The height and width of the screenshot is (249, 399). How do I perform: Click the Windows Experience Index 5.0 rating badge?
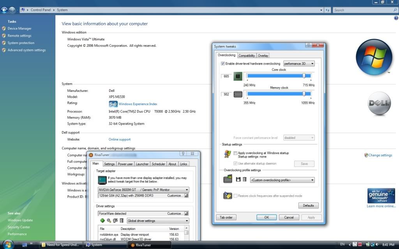(x=113, y=104)
